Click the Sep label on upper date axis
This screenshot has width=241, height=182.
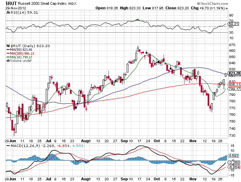[124, 141]
